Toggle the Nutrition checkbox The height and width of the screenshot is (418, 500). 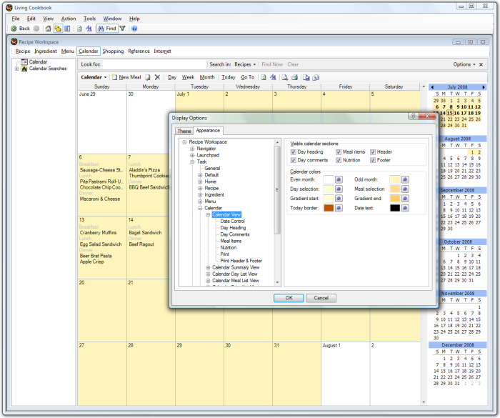point(339,160)
